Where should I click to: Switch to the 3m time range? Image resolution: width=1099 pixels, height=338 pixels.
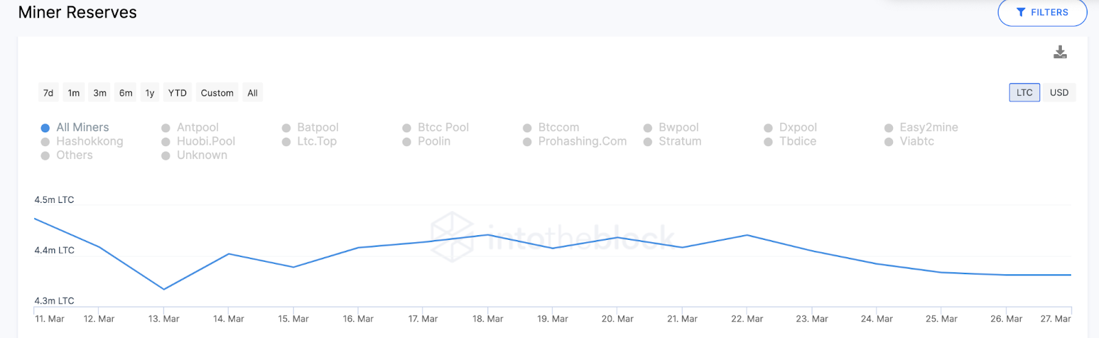[100, 93]
